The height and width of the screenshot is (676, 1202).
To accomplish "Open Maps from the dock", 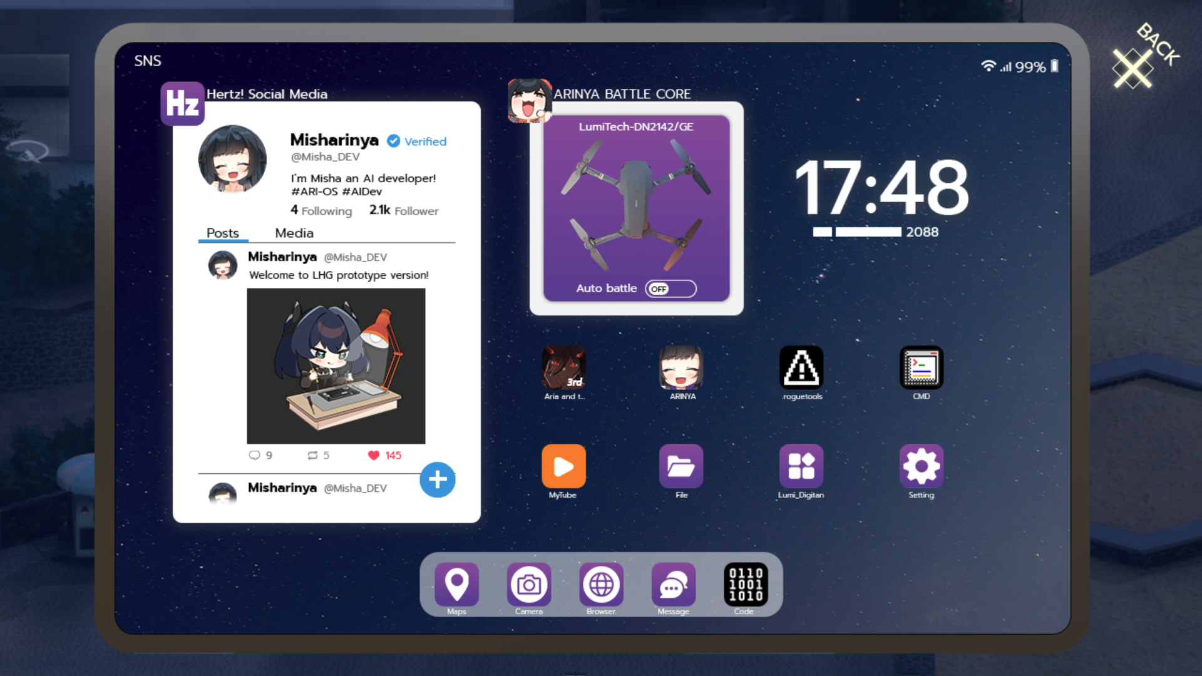I will tap(457, 584).
